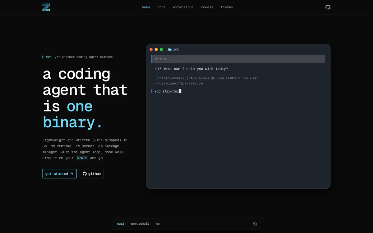Open the GitHub icon in header
Screen dimensions: 373x233
click(328, 7)
